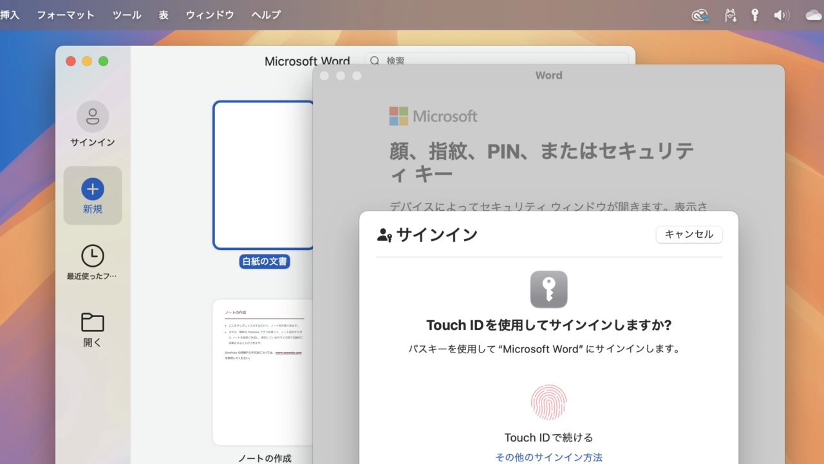Viewport: 824px width, 464px height.
Task: Select the 新規 plus icon in sidebar
Action: [x=93, y=189]
